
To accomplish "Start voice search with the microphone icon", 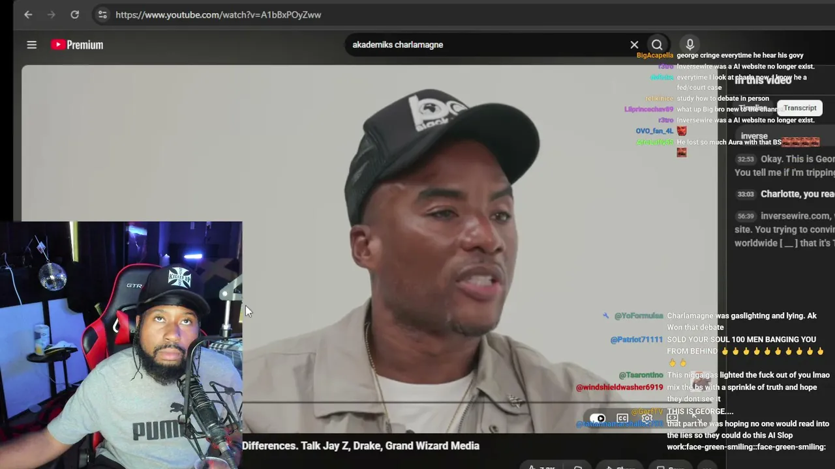I will click(x=690, y=45).
